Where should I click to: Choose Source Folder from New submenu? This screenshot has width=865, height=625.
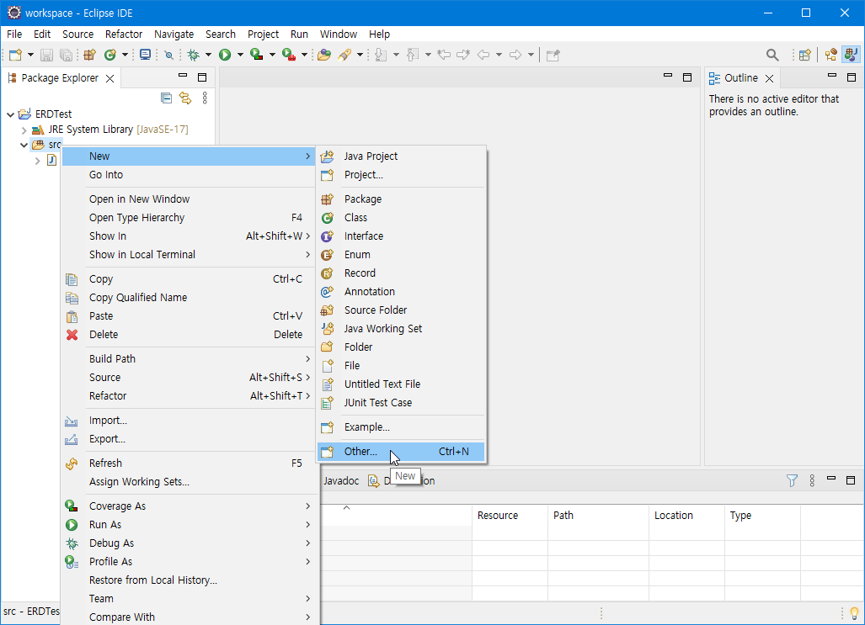pyautogui.click(x=402, y=310)
